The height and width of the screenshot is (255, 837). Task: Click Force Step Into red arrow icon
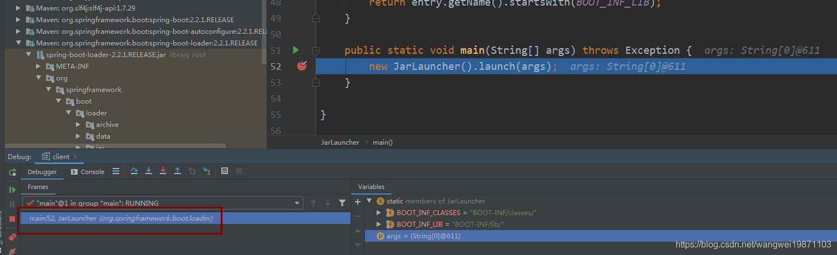click(x=163, y=171)
